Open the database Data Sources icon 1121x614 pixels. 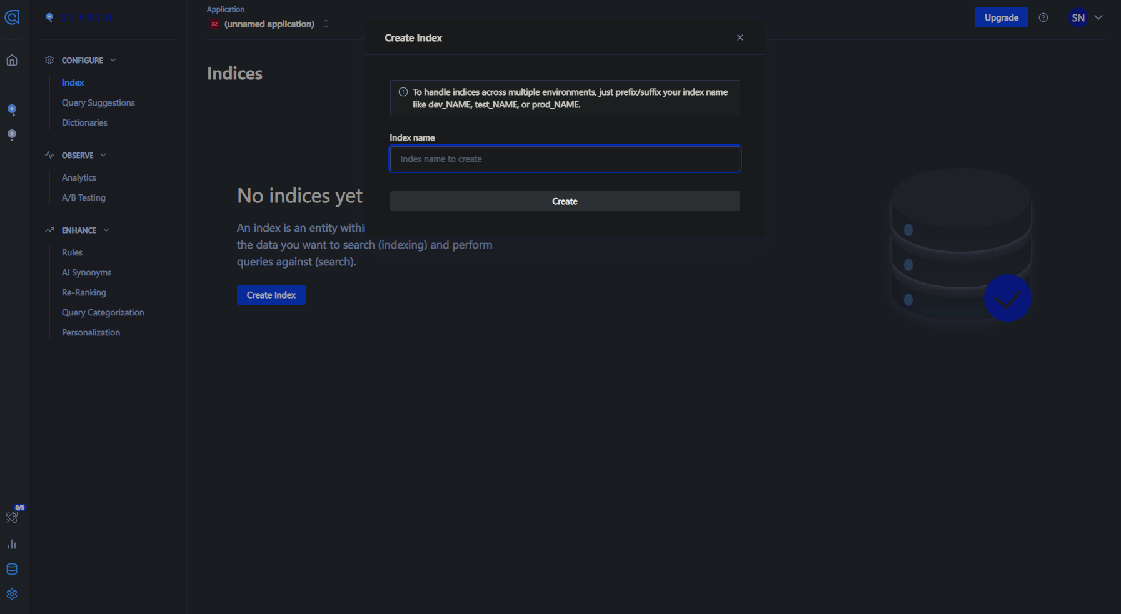click(x=12, y=569)
